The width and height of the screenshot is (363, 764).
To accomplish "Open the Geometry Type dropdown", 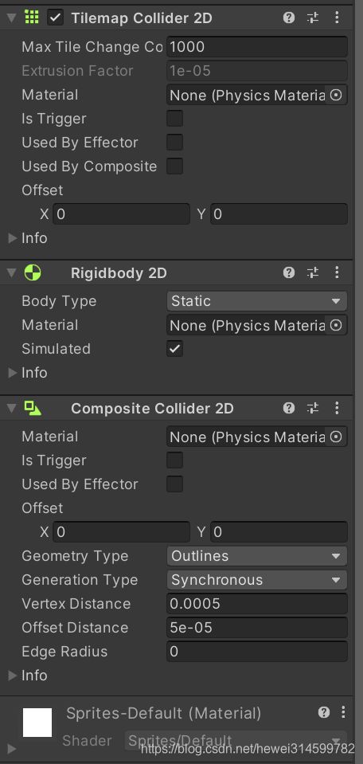I will click(257, 556).
